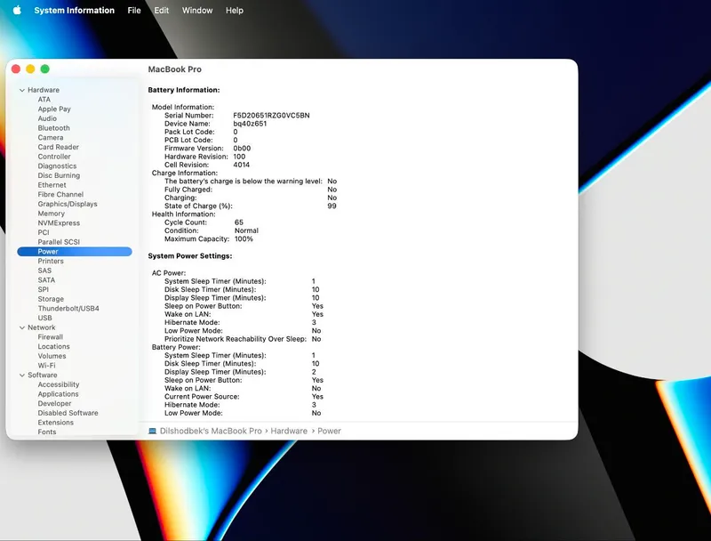The width and height of the screenshot is (711, 541).
Task: Select Storage in the sidebar
Action: pyautogui.click(x=51, y=299)
